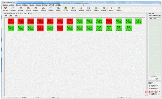This screenshot has width=162, height=99.
Task: Open 帮助中心 red circle icon
Action: coord(112,9)
